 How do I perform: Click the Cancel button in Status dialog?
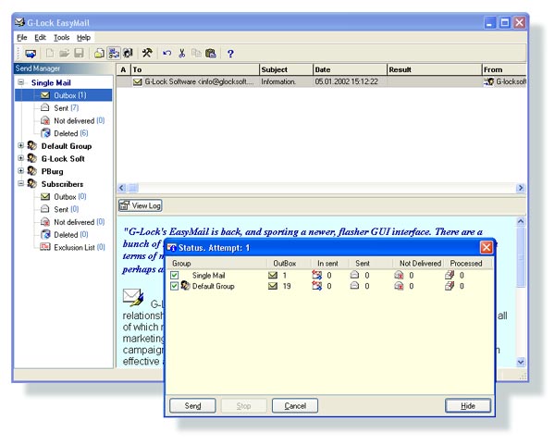coord(295,406)
